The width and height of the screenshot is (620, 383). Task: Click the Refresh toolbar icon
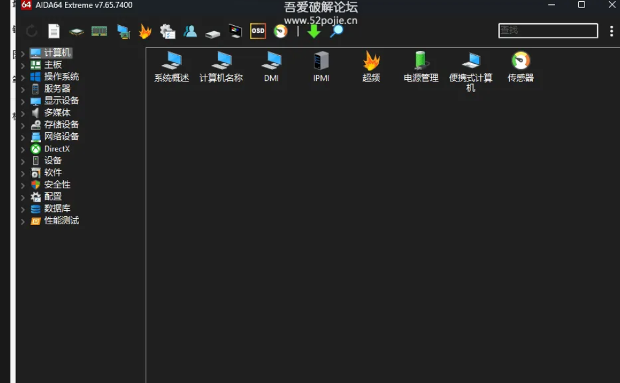(x=32, y=31)
